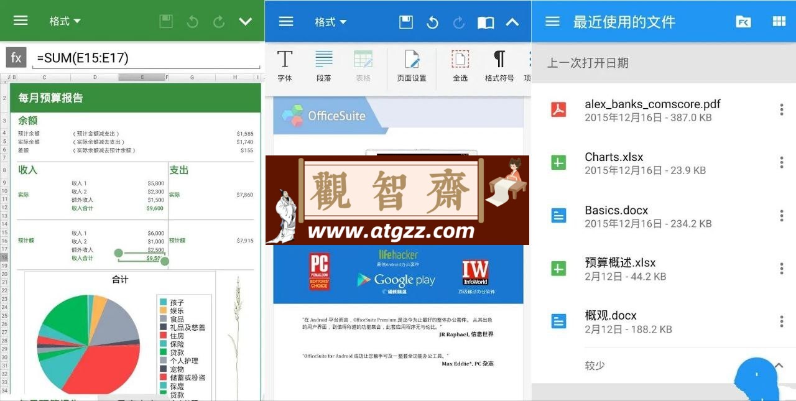Open more options for 概观.docx

pos(782,321)
